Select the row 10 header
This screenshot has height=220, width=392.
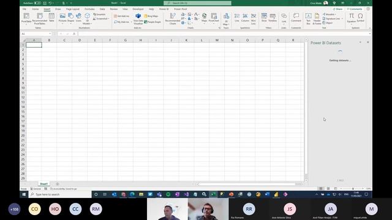pos(23,88)
